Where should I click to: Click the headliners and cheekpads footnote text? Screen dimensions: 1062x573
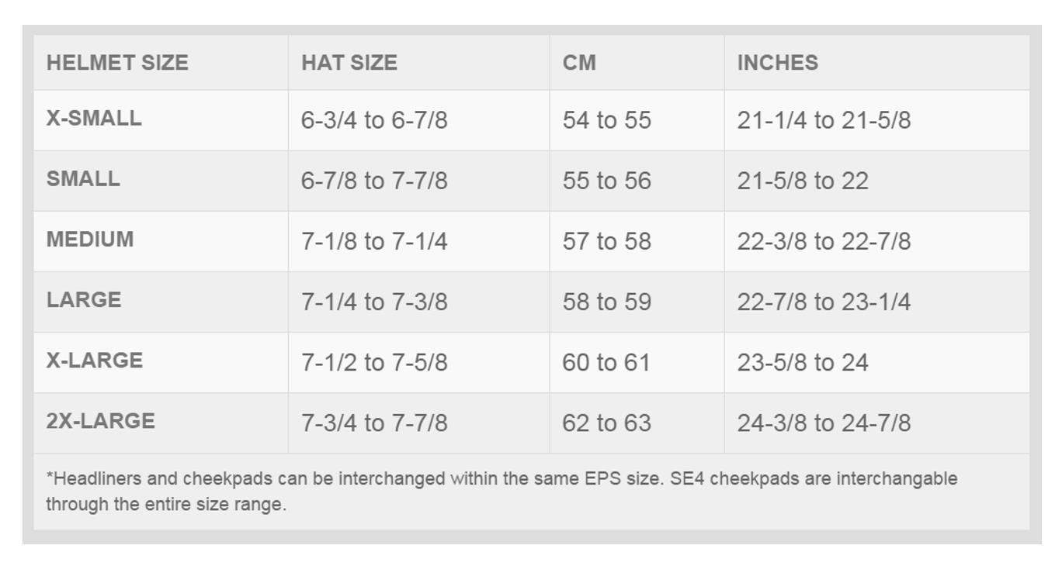tap(501, 492)
